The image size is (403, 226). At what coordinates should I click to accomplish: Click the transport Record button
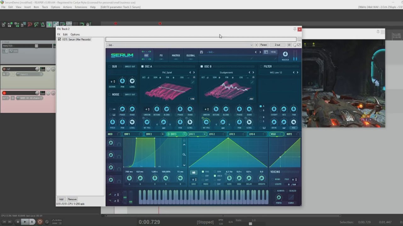[40, 222]
